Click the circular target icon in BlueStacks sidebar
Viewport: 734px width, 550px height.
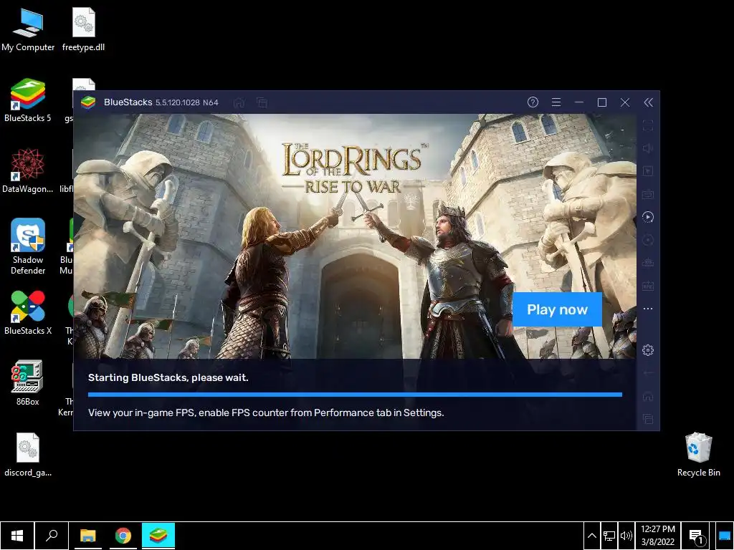[648, 240]
